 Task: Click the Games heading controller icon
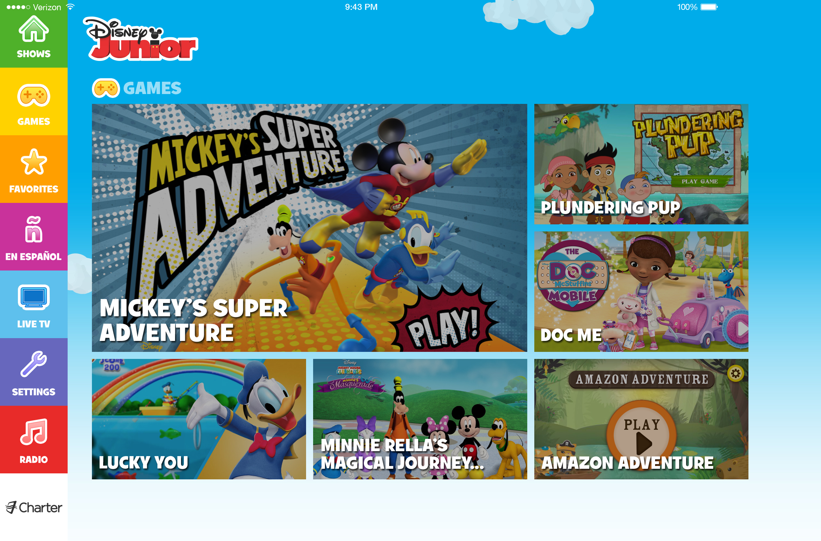pos(106,88)
